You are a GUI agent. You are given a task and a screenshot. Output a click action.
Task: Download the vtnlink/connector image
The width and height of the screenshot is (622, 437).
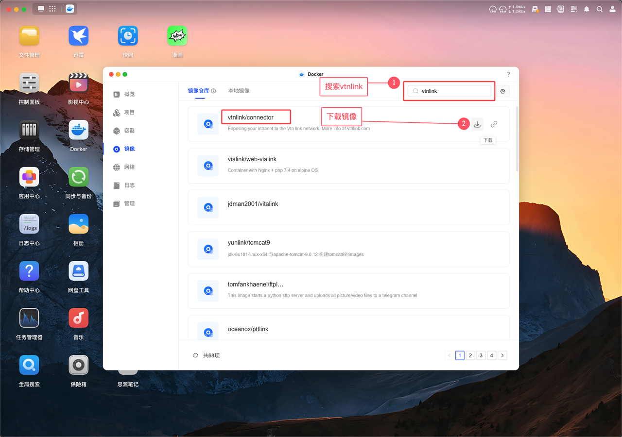[477, 124]
